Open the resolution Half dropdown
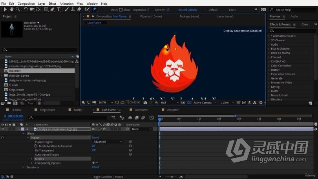 (x=170, y=103)
